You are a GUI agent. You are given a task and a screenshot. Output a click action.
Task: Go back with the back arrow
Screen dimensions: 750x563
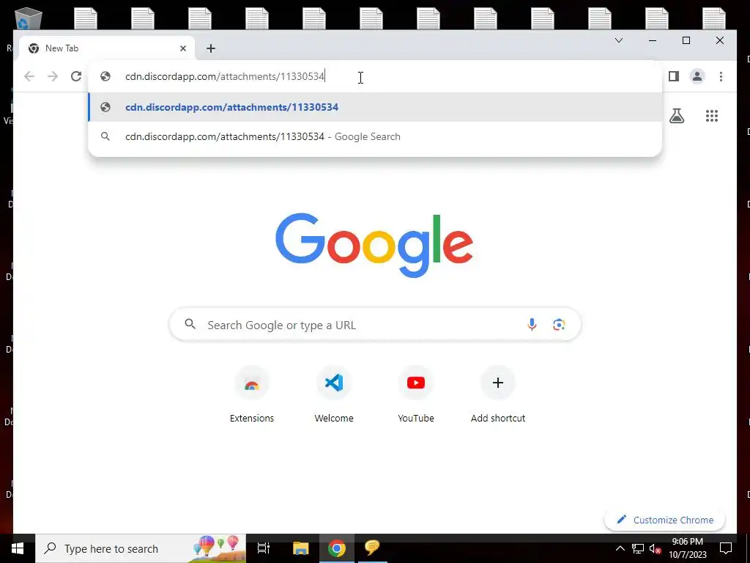(29, 76)
